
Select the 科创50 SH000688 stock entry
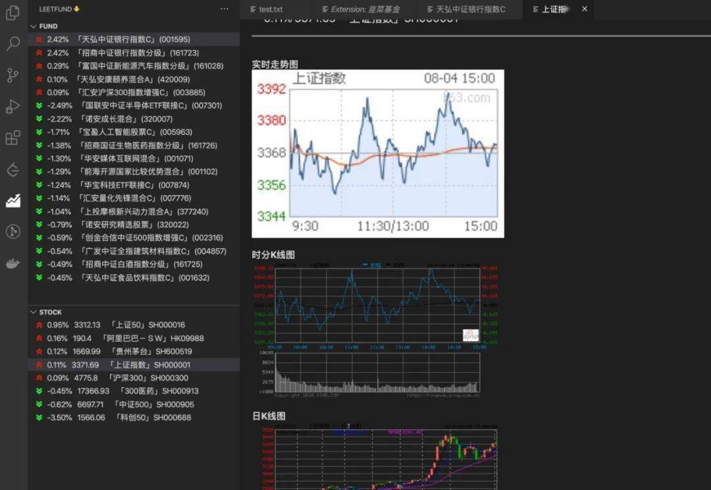click(118, 418)
